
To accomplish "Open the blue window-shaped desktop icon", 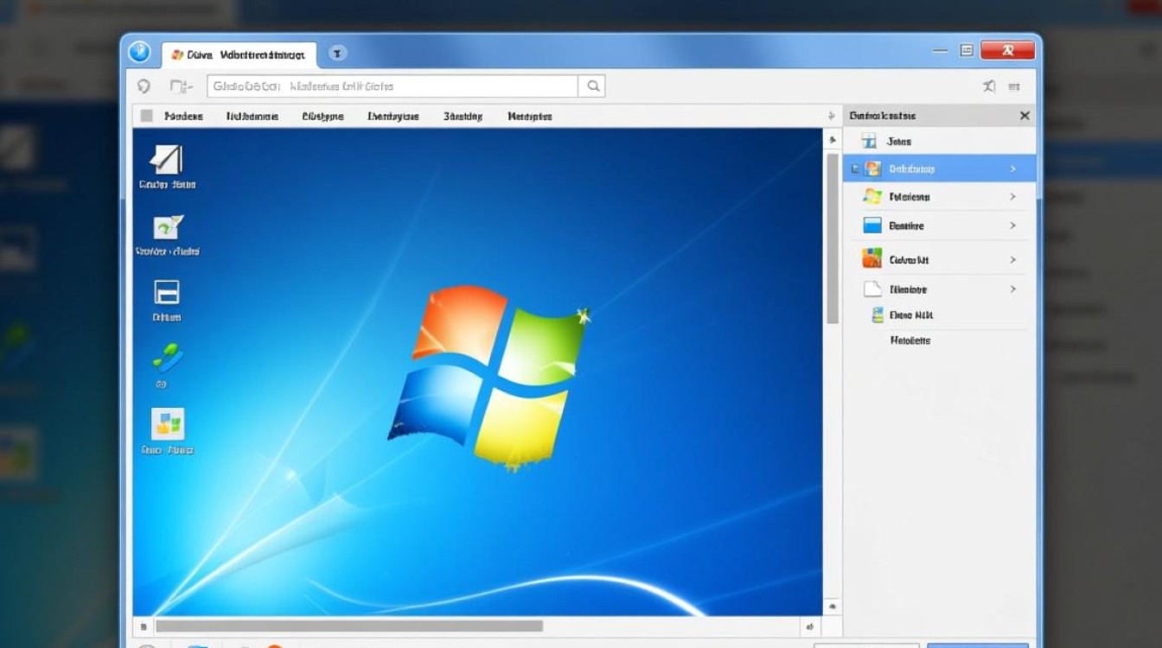I will click(167, 293).
